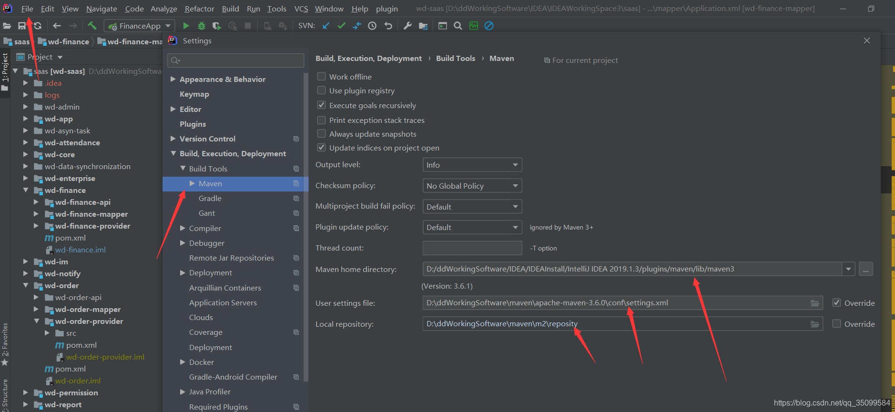Enable Print exception stack traces
895x412 pixels.
322,120
